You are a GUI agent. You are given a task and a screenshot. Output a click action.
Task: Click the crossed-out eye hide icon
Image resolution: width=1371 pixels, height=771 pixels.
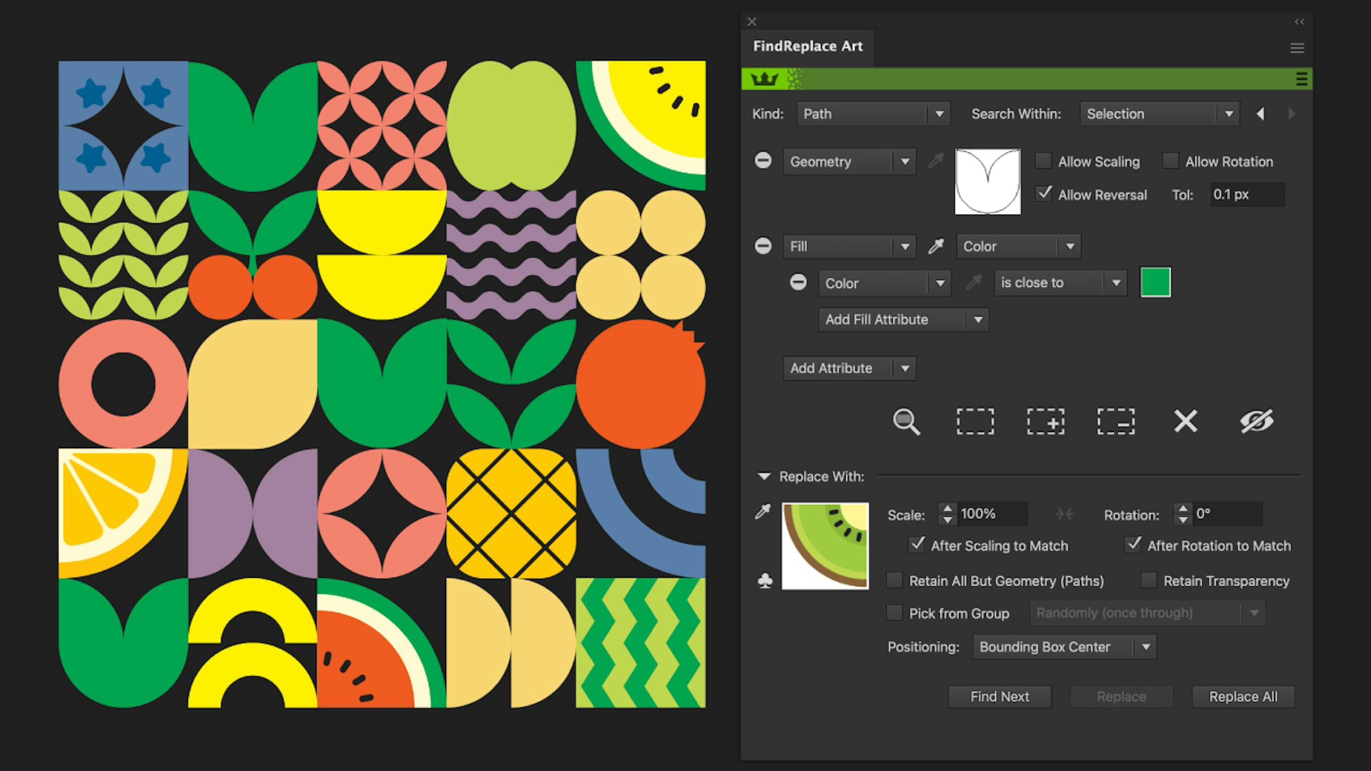pos(1256,421)
